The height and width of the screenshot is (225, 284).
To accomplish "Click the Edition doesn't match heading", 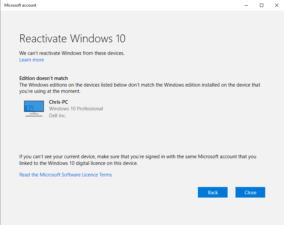I will coord(44,78).
